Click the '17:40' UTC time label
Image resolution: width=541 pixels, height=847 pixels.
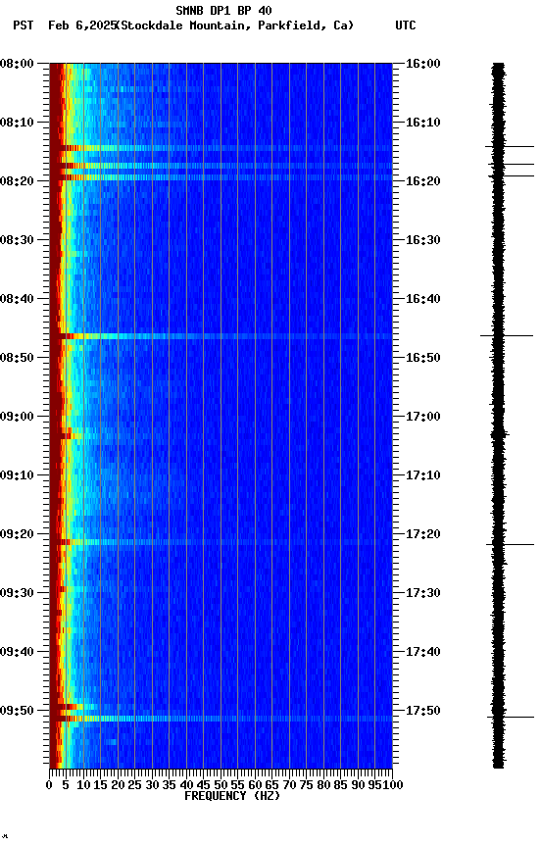[422, 652]
